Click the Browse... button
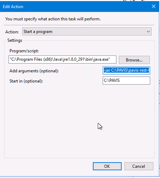The height and width of the screenshot is (178, 160). click(134, 60)
